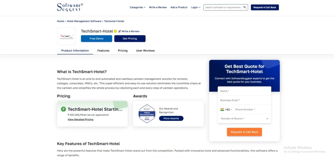Click the Get Best Quote for TechSmart-Hotel heading
Screen dimensions: 334x158
[244, 69]
